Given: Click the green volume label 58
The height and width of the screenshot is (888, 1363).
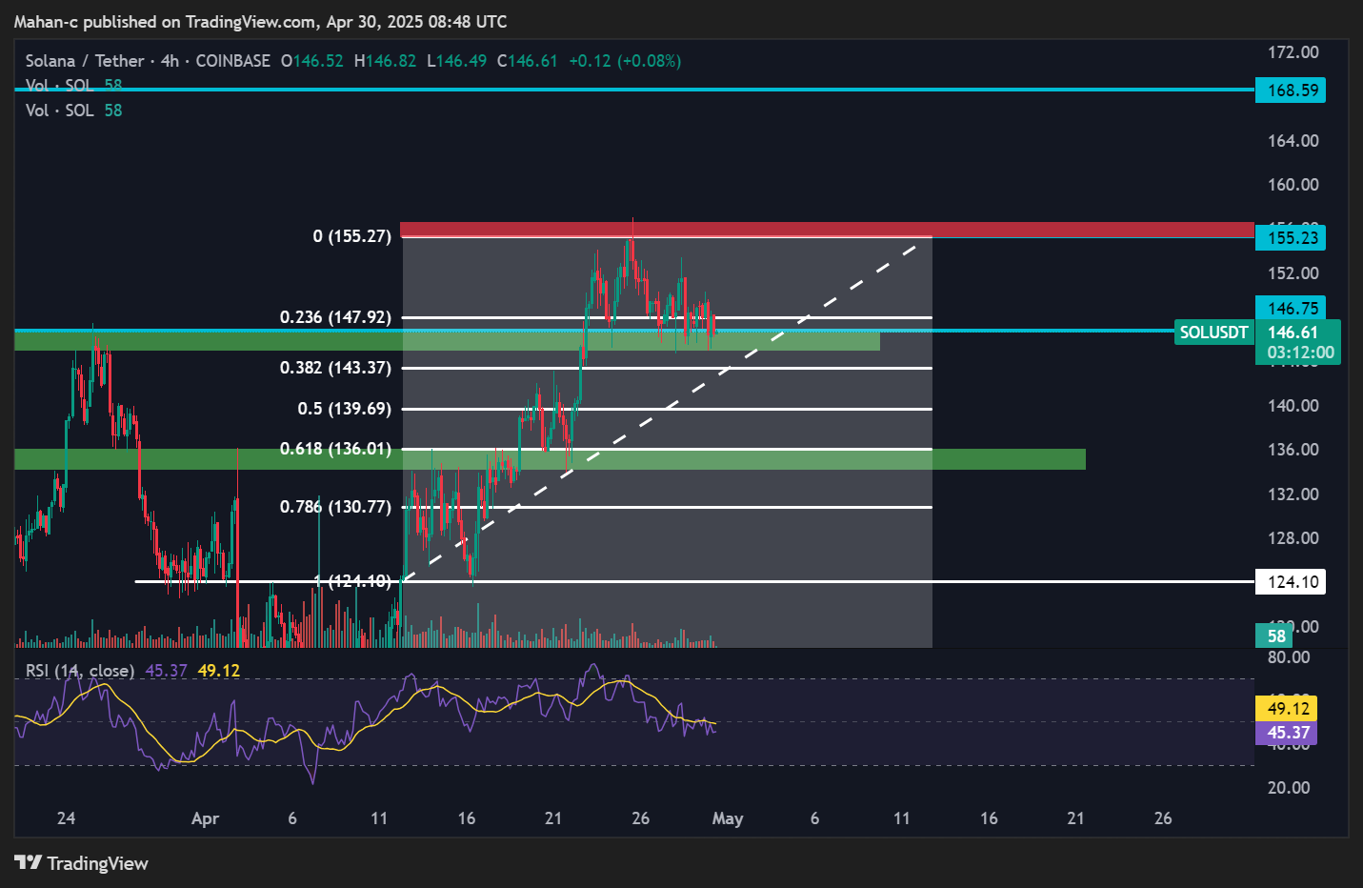Looking at the screenshot, I should coord(1275,636).
